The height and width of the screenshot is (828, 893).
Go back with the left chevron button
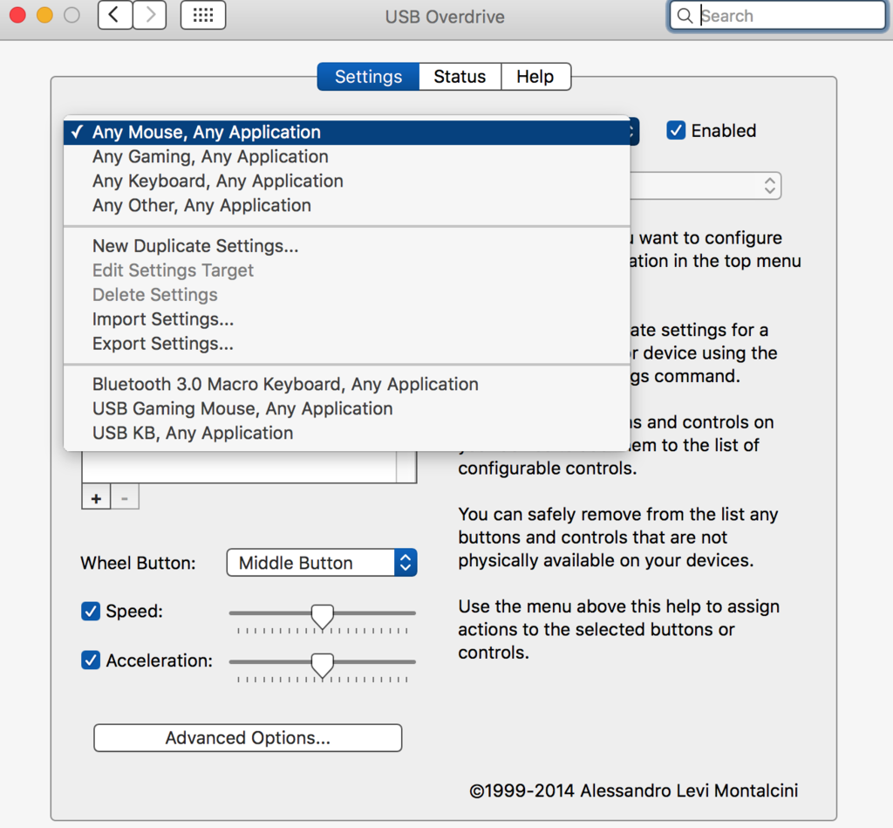(x=115, y=16)
